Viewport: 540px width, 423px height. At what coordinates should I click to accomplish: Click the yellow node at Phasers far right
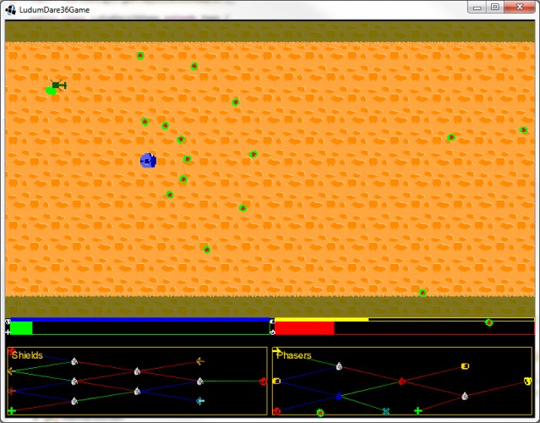coord(527,382)
